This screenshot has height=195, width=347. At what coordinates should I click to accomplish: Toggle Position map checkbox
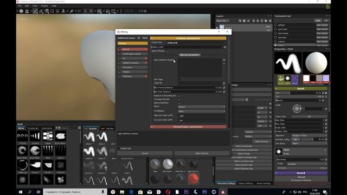(x=120, y=72)
